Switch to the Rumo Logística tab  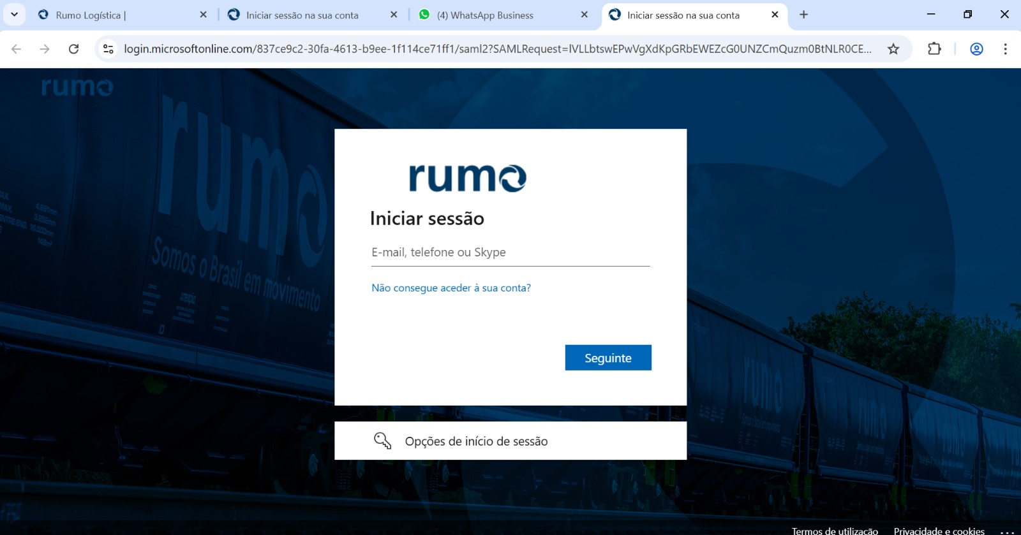coord(123,15)
